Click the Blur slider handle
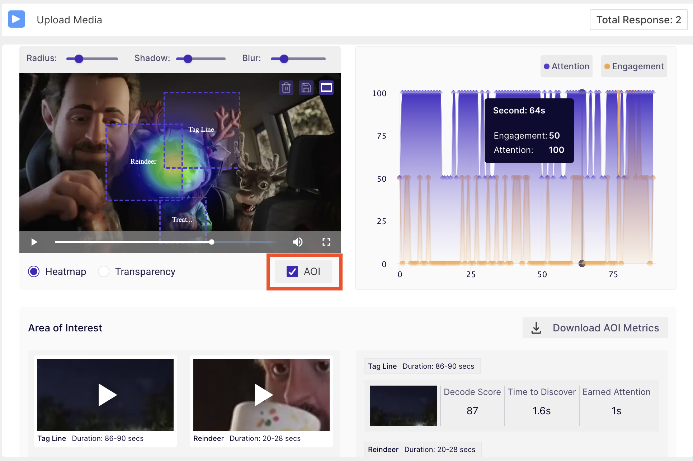693x461 pixels. [284, 59]
